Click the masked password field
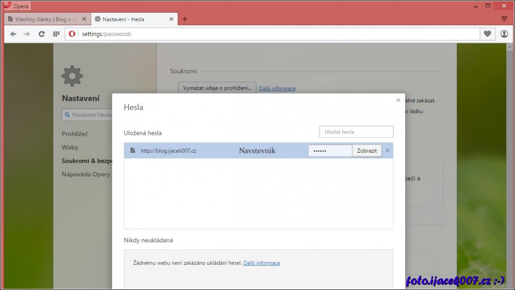The height and width of the screenshot is (290, 515). (330, 151)
